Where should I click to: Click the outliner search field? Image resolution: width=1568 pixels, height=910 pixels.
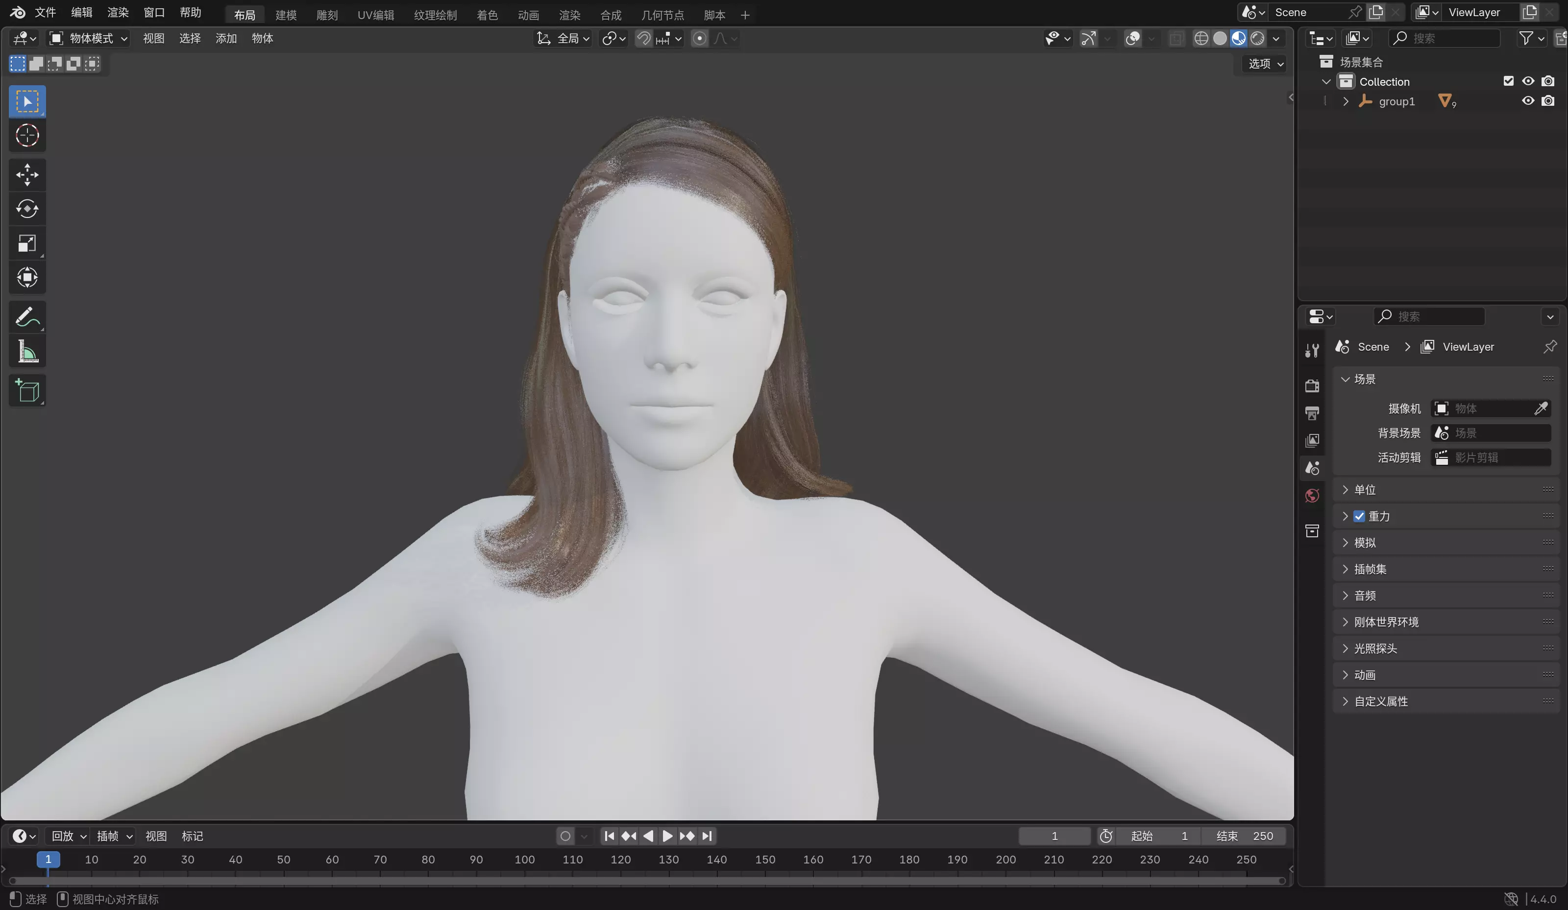click(x=1444, y=39)
